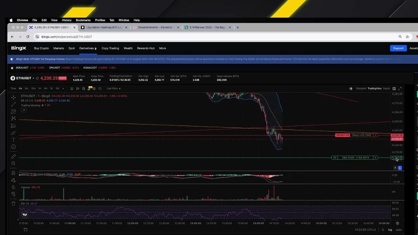Reload the BingX page
Image resolution: width=418 pixels, height=235 pixels.
(x=28, y=37)
